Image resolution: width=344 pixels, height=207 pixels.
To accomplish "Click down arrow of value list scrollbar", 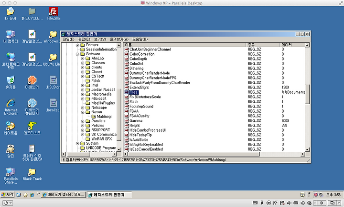I will pyautogui.click(x=307, y=149).
